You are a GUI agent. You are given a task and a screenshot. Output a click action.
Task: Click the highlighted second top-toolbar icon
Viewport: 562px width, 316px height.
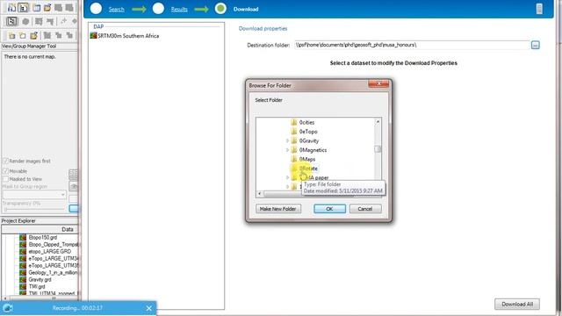(23, 8)
